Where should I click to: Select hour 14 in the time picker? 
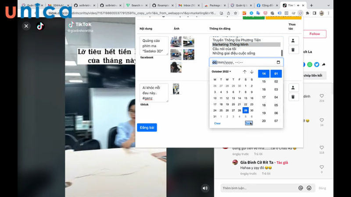[264, 74]
